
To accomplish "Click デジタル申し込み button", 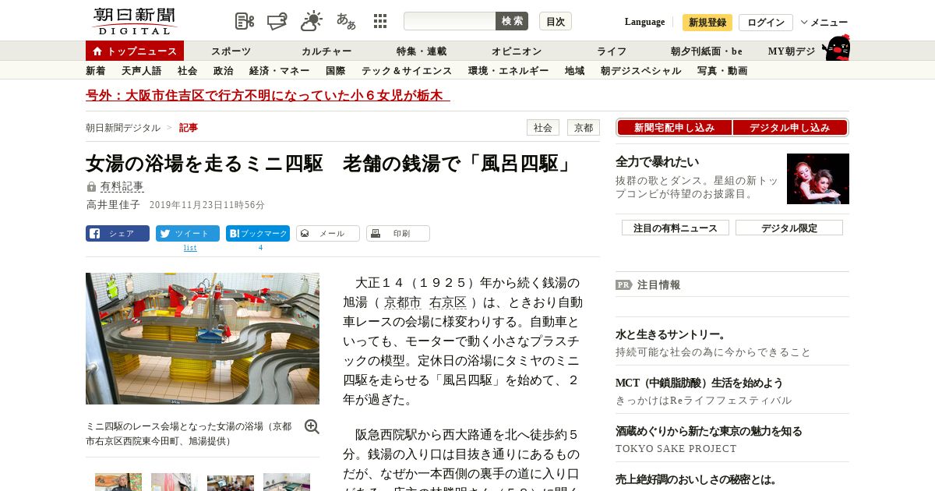I will pyautogui.click(x=789, y=127).
